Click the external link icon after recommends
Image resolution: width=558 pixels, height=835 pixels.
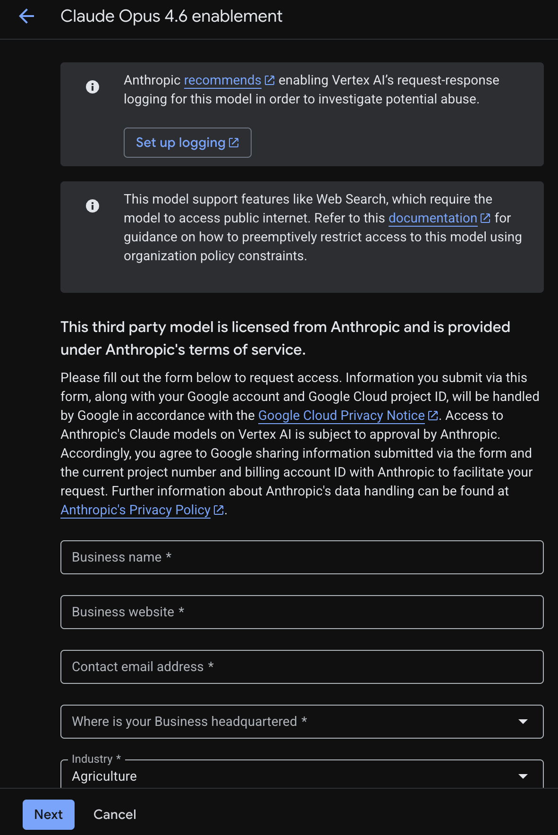270,80
